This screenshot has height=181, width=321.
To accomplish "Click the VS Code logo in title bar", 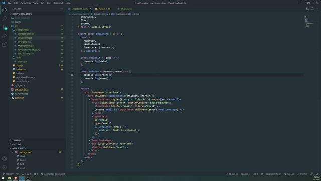I will click(x=3, y=3).
